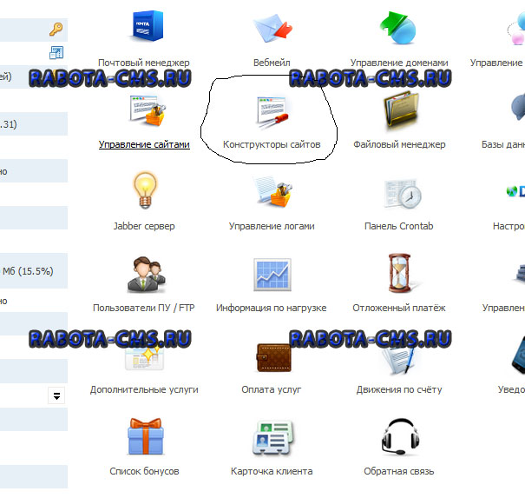525x498 pixels.
Task: Click the Оплата услуг label
Action: [x=272, y=389]
